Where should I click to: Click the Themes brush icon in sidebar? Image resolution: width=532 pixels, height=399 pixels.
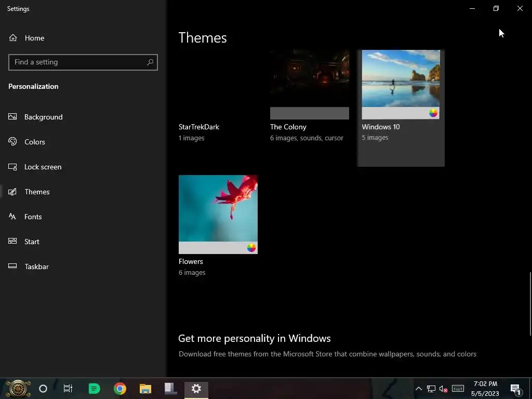point(12,192)
